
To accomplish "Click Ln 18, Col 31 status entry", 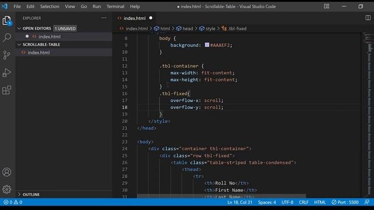I will point(240,202).
